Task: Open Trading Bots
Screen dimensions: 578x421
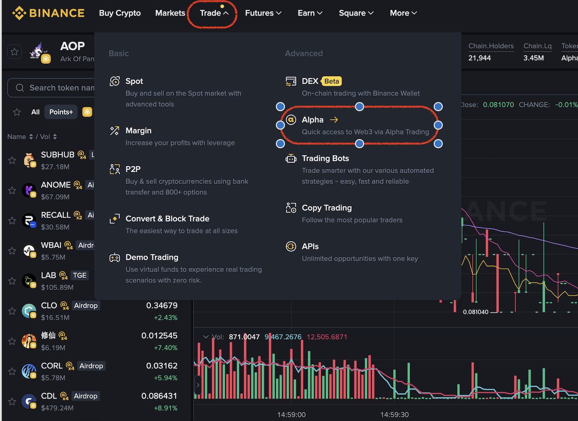Action: (x=325, y=159)
